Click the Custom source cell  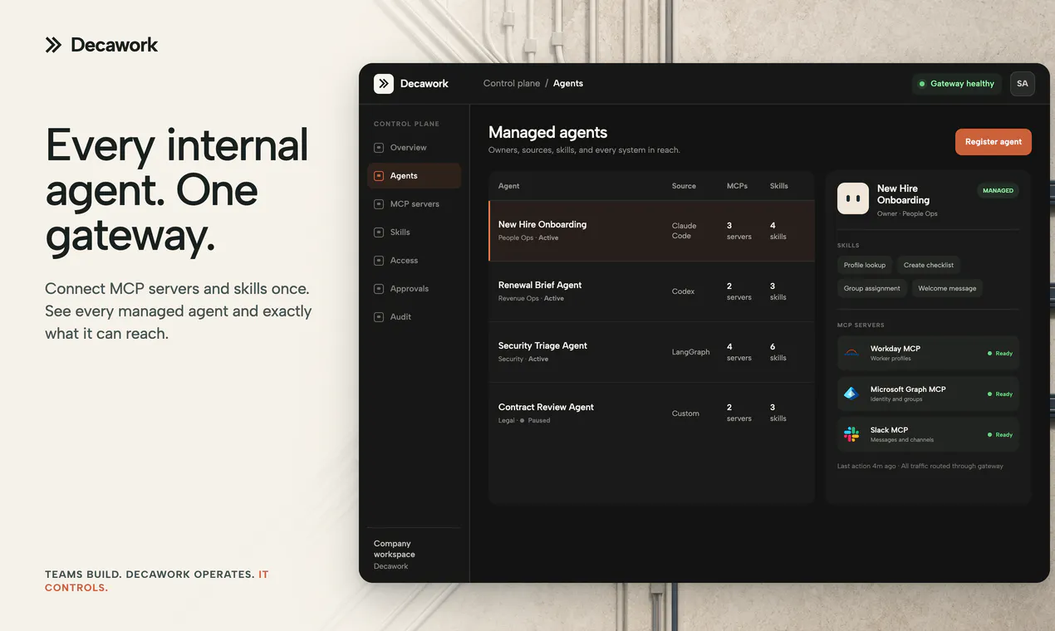[x=685, y=413]
